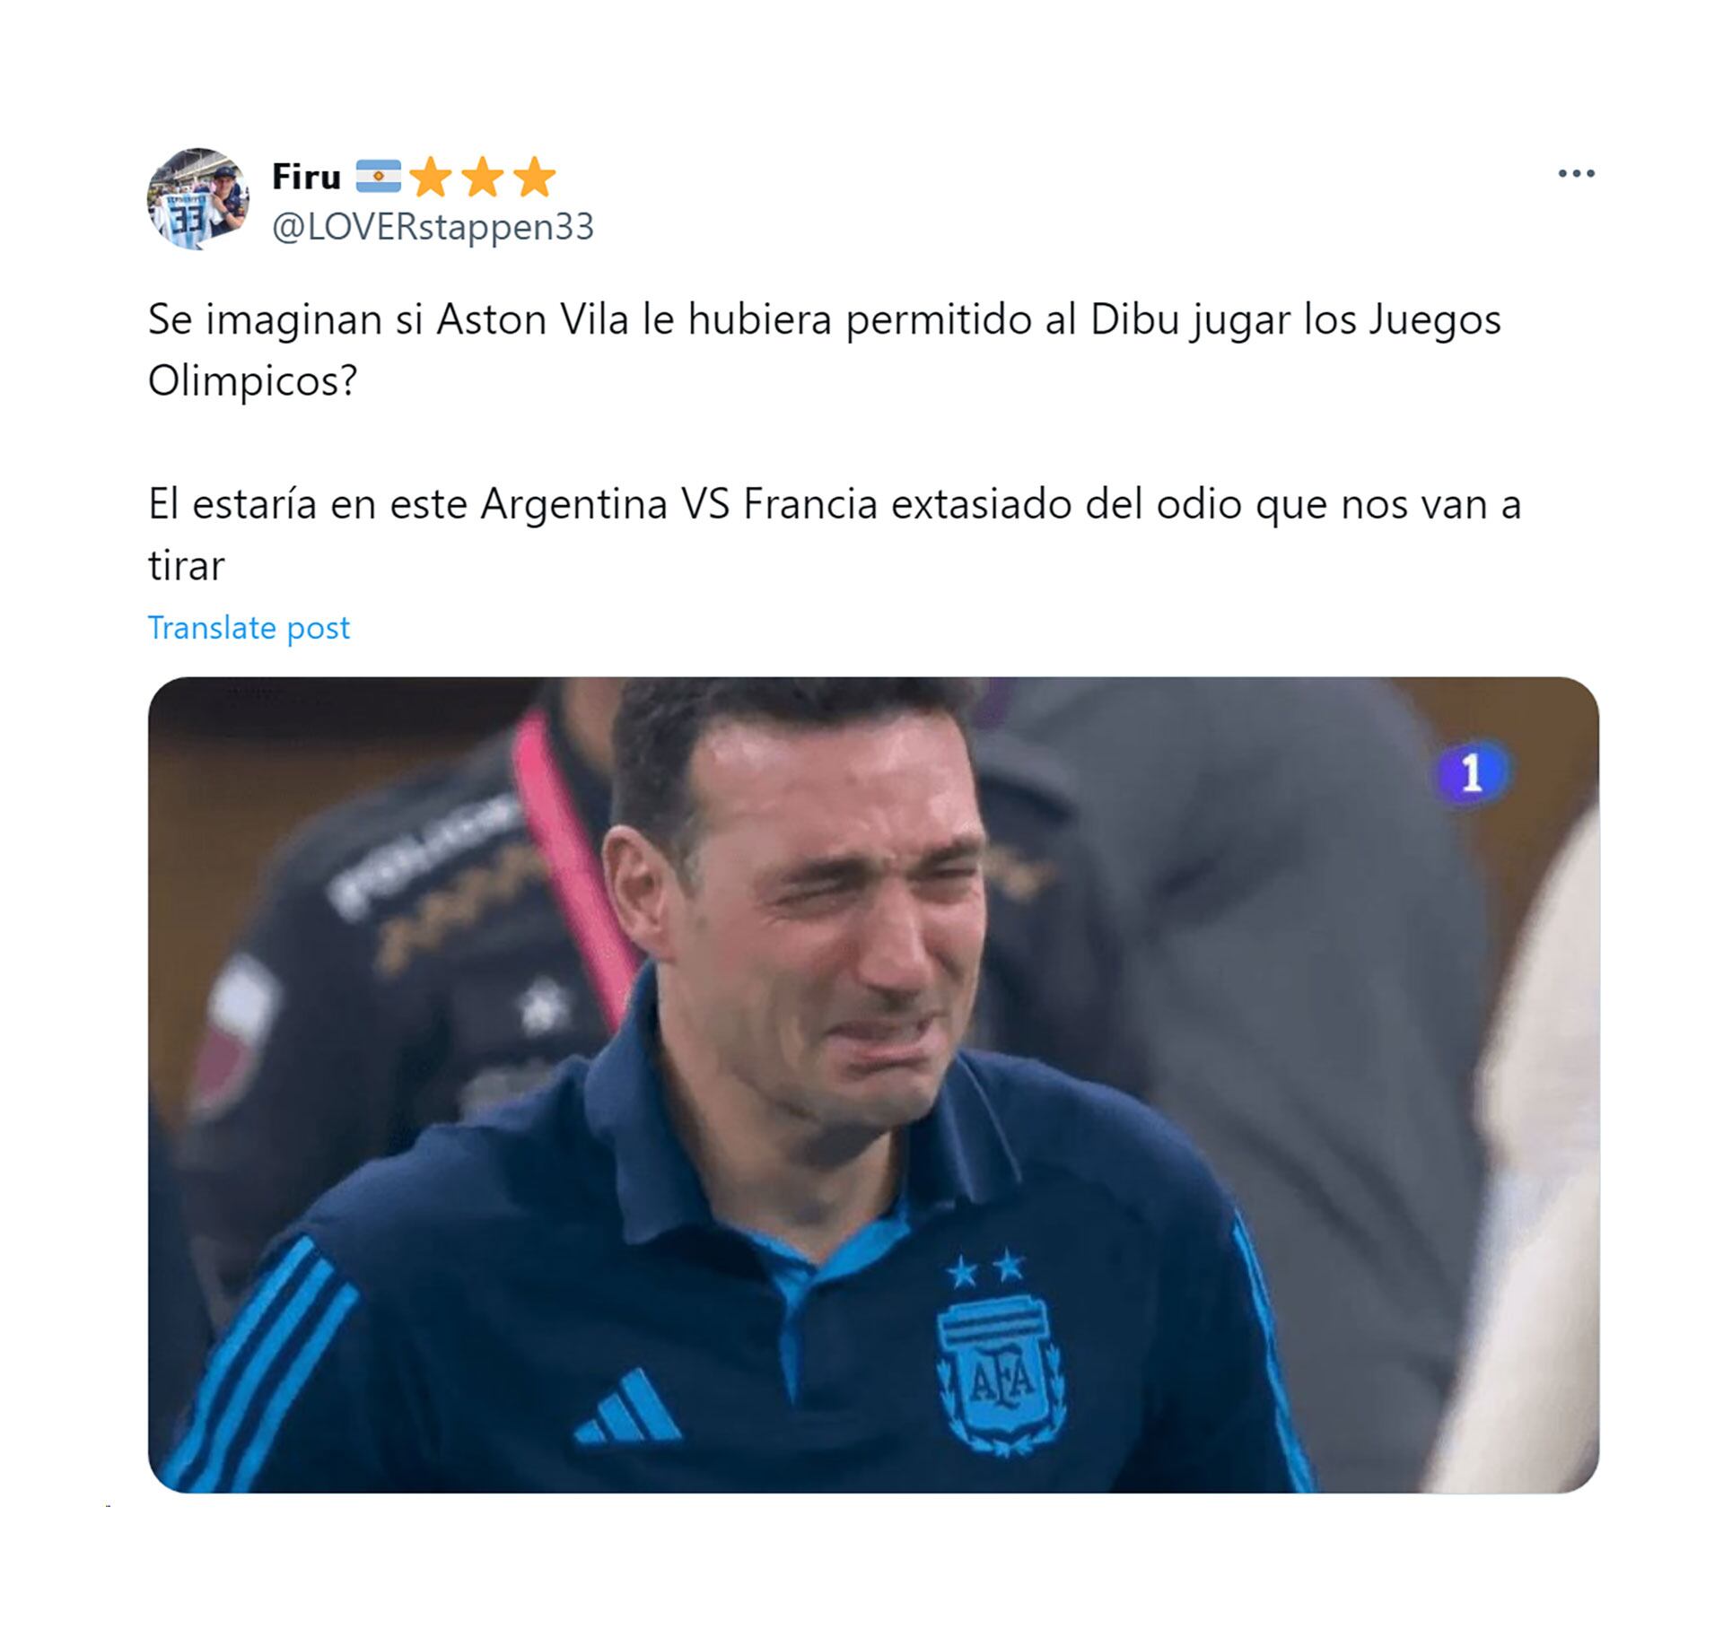Viewport: 1723px width, 1629px height.
Task: Click the tweet text mentioning Aston Vila
Action: (x=824, y=350)
